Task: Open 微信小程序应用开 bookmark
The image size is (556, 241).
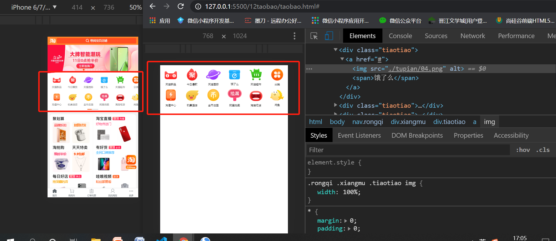Action: 340,21
